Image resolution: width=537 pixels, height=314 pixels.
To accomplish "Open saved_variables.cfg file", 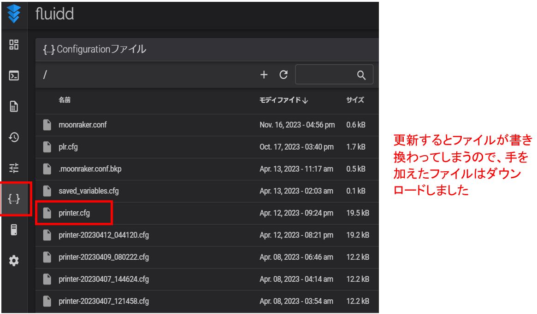I will click(x=89, y=191).
